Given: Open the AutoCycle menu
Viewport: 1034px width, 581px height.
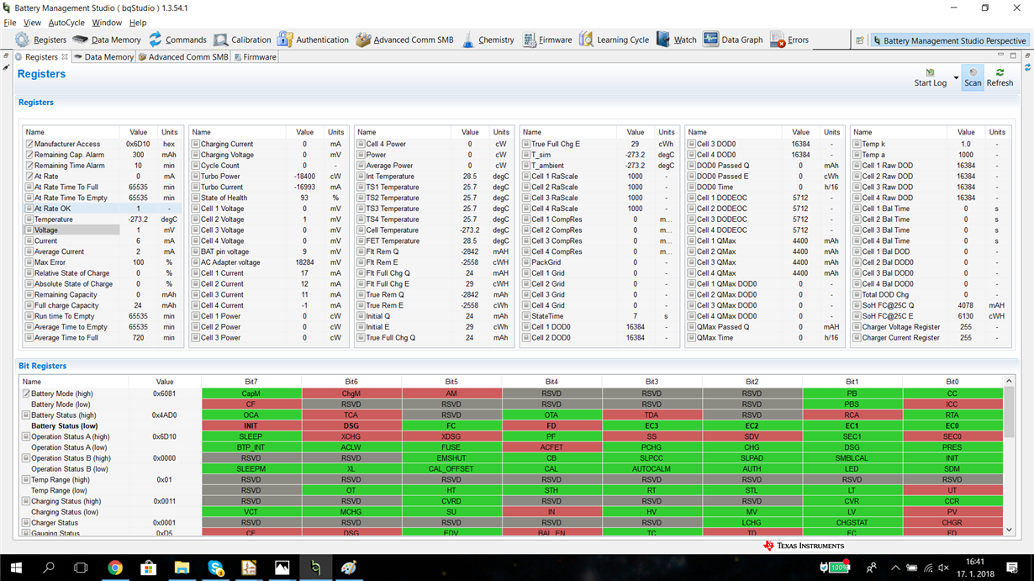Looking at the screenshot, I should tap(66, 23).
